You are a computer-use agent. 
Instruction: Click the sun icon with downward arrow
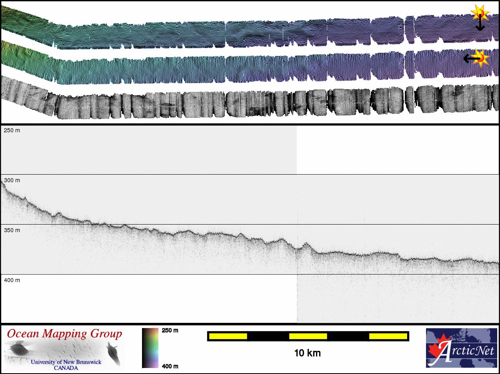pos(480,13)
